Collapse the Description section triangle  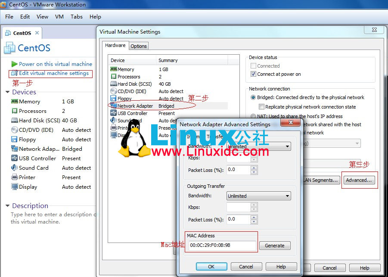7,206
